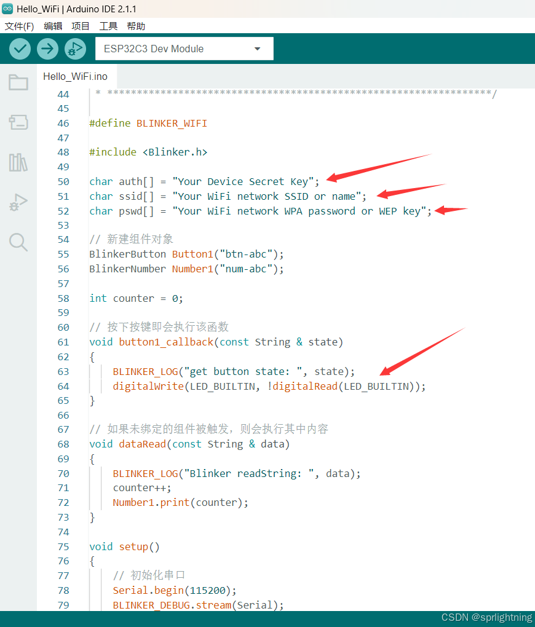Click the Arduino IDE logo in title bar
This screenshot has height=627, width=535.
[7, 9]
